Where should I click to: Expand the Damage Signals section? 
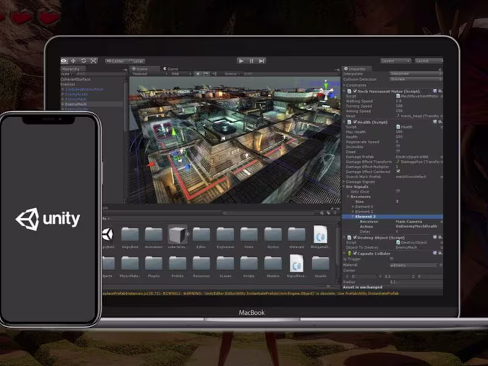[x=344, y=182]
